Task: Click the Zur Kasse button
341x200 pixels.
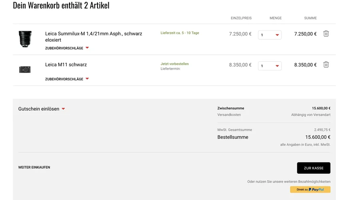Action: click(313, 168)
